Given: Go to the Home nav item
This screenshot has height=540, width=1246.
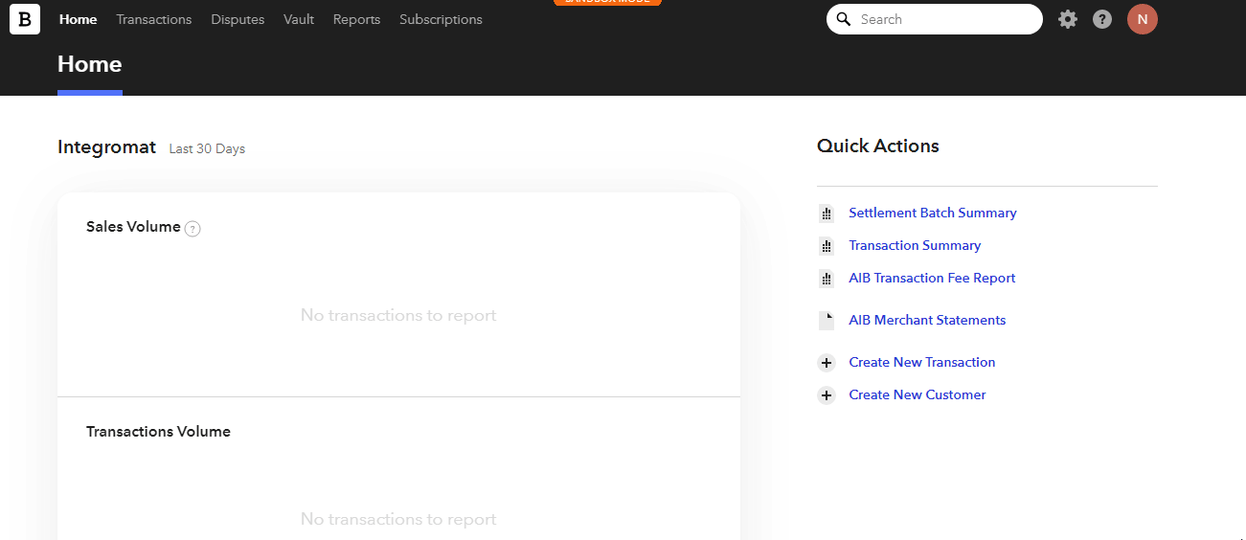Looking at the screenshot, I should pos(78,19).
